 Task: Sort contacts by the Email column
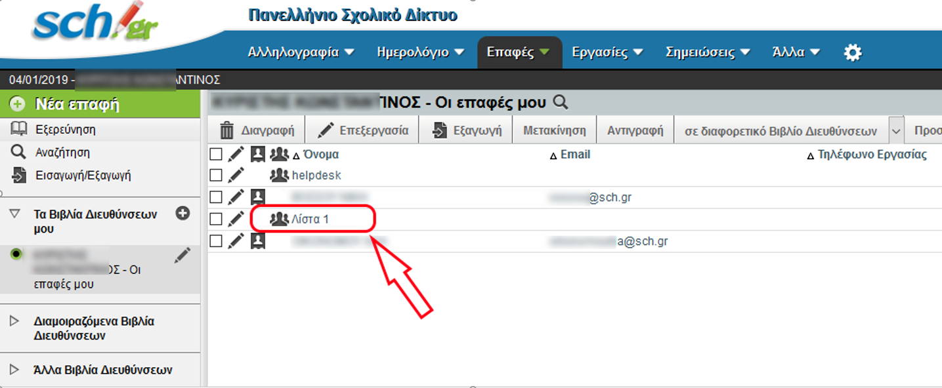point(576,154)
